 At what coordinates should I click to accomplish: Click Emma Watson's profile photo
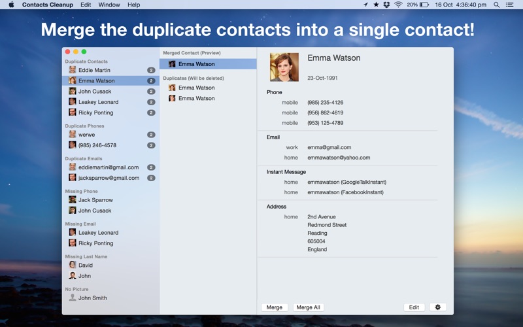[284, 67]
